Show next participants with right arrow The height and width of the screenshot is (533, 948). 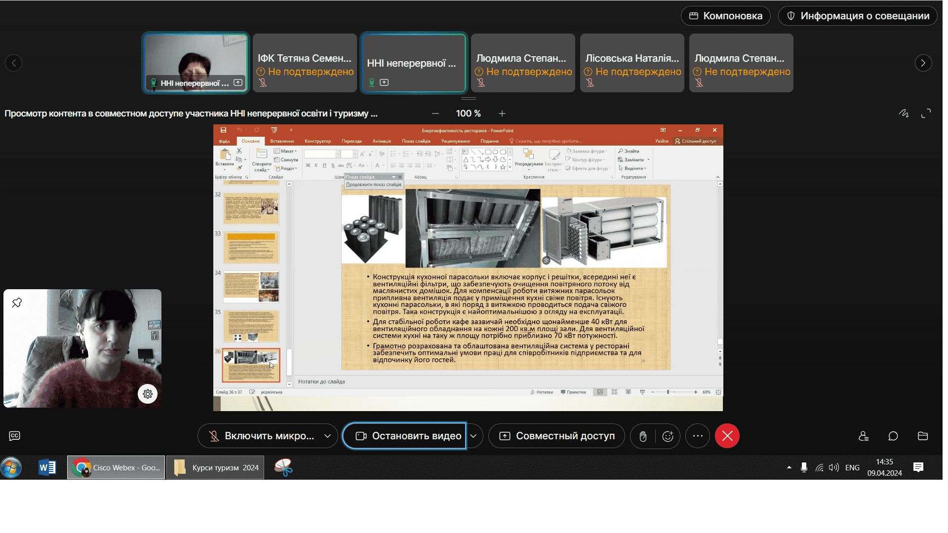923,63
